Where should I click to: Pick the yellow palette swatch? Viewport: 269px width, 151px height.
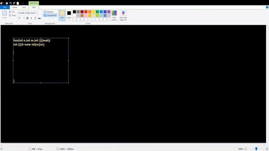click(x=93, y=12)
